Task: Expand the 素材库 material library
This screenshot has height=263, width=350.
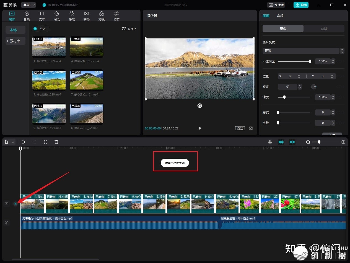Action: coord(15,41)
